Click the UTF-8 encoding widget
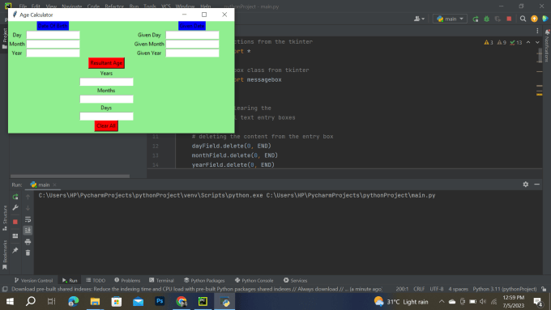 coord(437,289)
